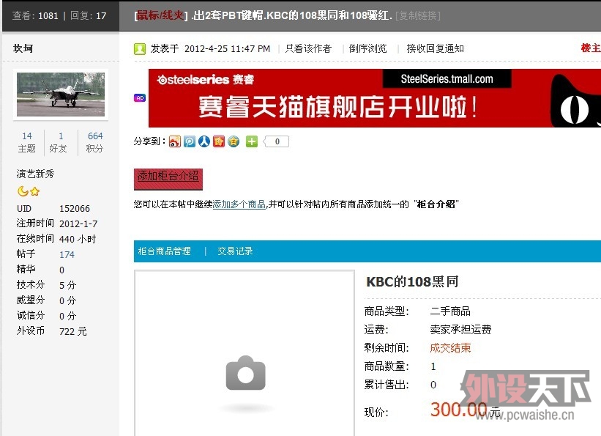Click the green plus more-share icon
The image size is (601, 436).
(252, 141)
